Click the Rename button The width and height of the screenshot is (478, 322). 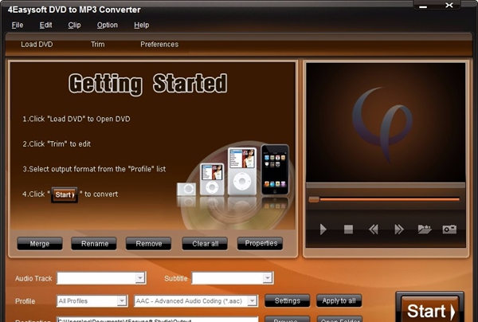pyautogui.click(x=94, y=244)
